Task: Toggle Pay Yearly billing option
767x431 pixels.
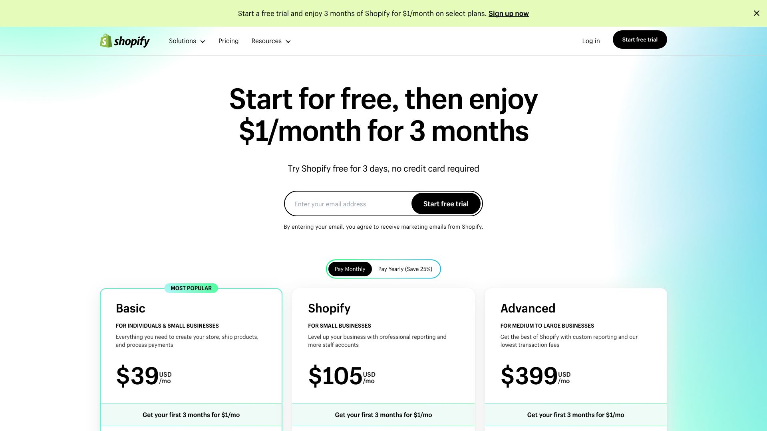Action: point(405,269)
